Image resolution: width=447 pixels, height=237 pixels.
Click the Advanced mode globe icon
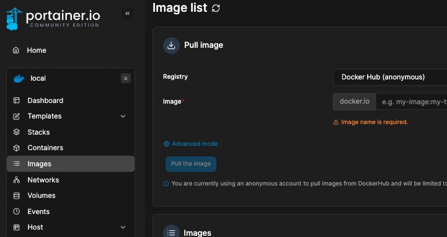(x=167, y=144)
